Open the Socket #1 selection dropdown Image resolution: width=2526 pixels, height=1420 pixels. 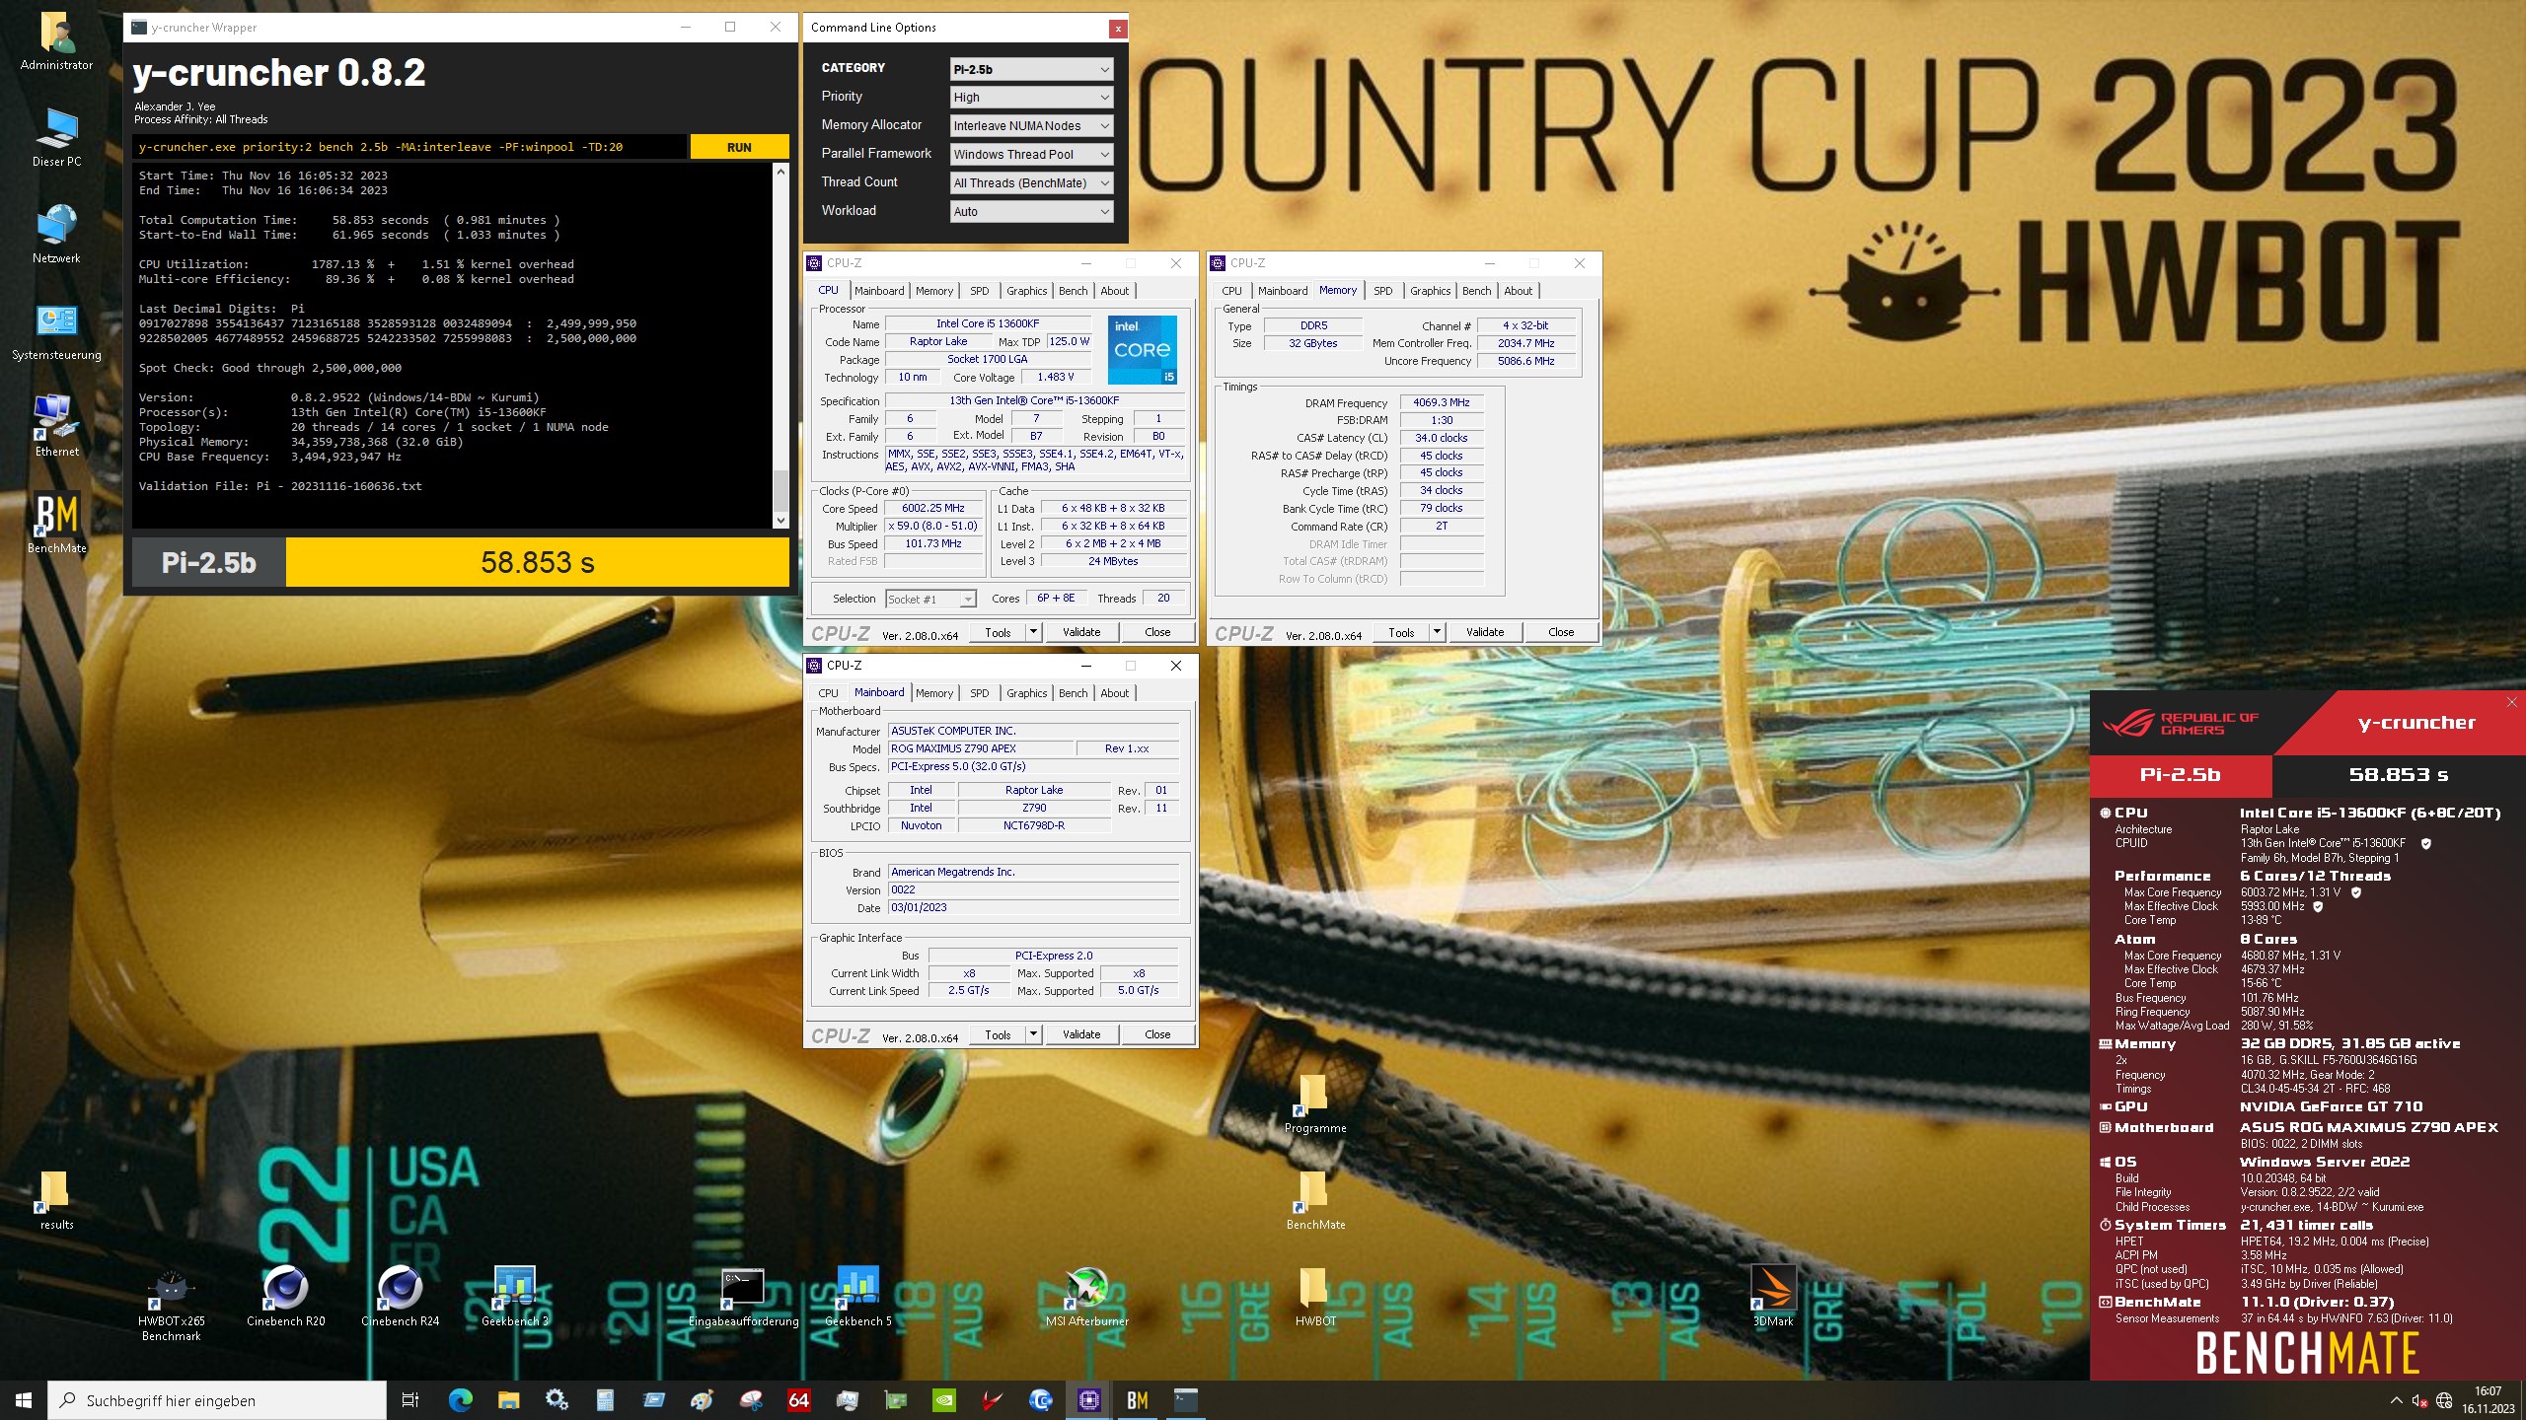[x=930, y=600]
